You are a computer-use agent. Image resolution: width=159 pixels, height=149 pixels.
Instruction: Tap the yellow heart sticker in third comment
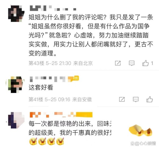click(x=141, y=131)
